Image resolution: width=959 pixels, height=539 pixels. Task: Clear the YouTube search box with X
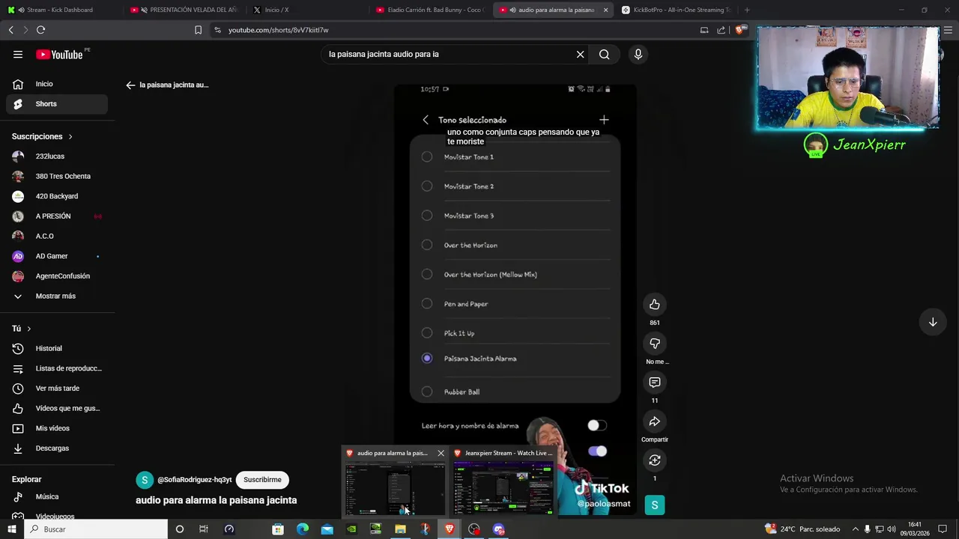click(580, 54)
